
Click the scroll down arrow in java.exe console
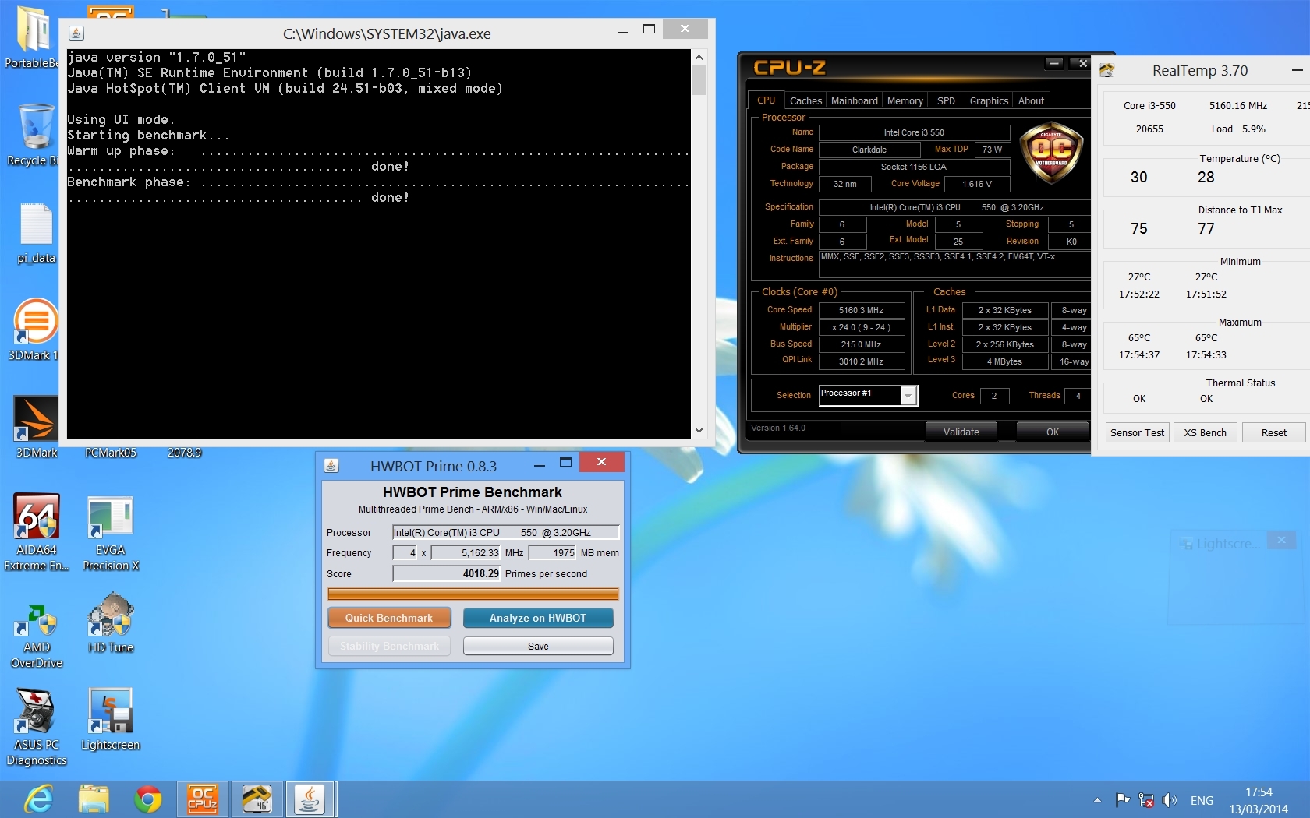(699, 430)
